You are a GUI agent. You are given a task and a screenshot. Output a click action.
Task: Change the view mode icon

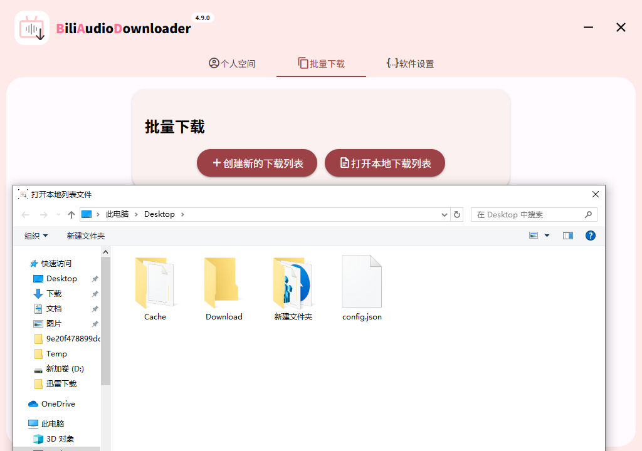click(534, 236)
